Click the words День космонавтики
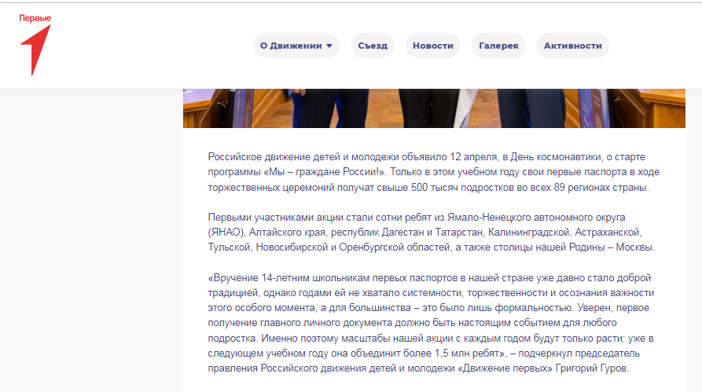This screenshot has width=702, height=392. click(x=556, y=157)
